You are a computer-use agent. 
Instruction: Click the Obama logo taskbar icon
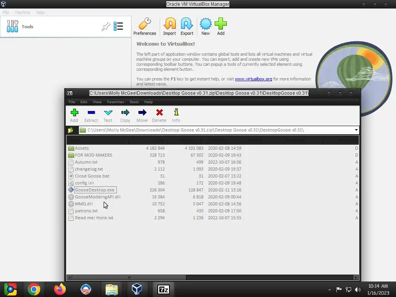tap(85, 289)
